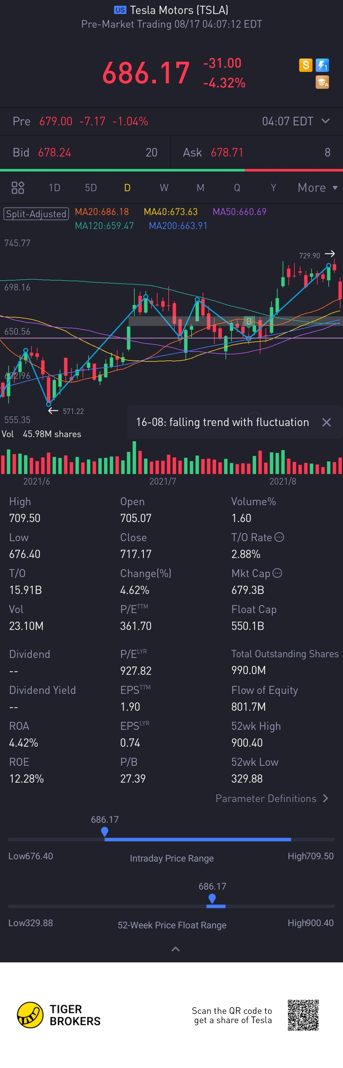This screenshot has width=343, height=1068.
Task: Tap the US market flag badge
Action: click(x=120, y=10)
